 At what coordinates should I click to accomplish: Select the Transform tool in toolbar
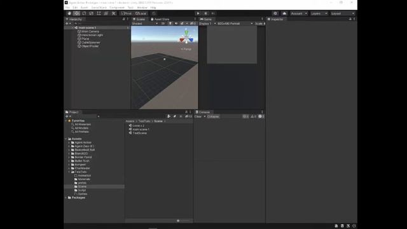pyautogui.click(x=106, y=13)
